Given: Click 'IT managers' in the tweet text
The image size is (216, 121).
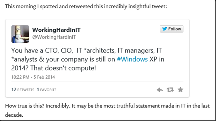Looking at the screenshot, I should pyautogui.click(x=136, y=50).
